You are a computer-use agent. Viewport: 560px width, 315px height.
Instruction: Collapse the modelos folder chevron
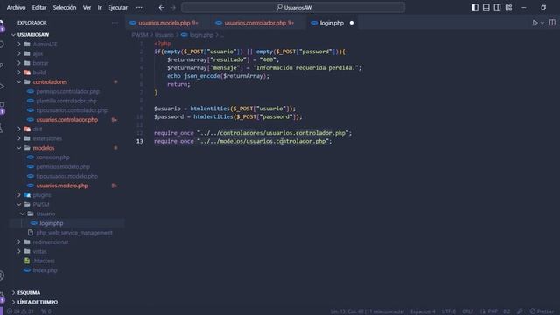coord(19,148)
